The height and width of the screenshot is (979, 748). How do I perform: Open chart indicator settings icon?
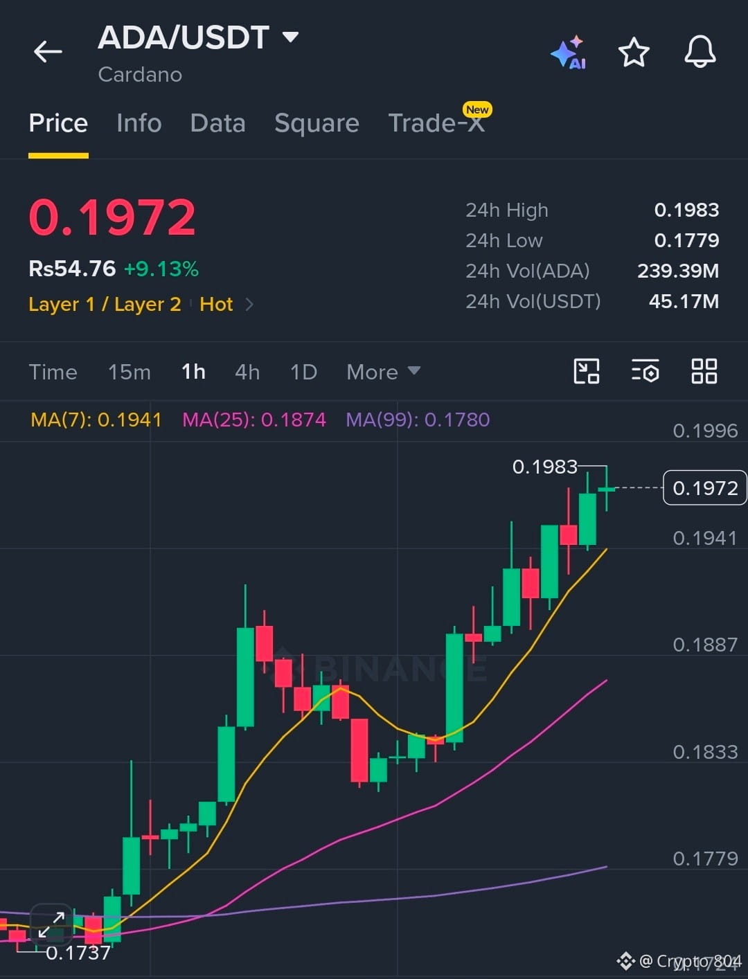[x=645, y=371]
